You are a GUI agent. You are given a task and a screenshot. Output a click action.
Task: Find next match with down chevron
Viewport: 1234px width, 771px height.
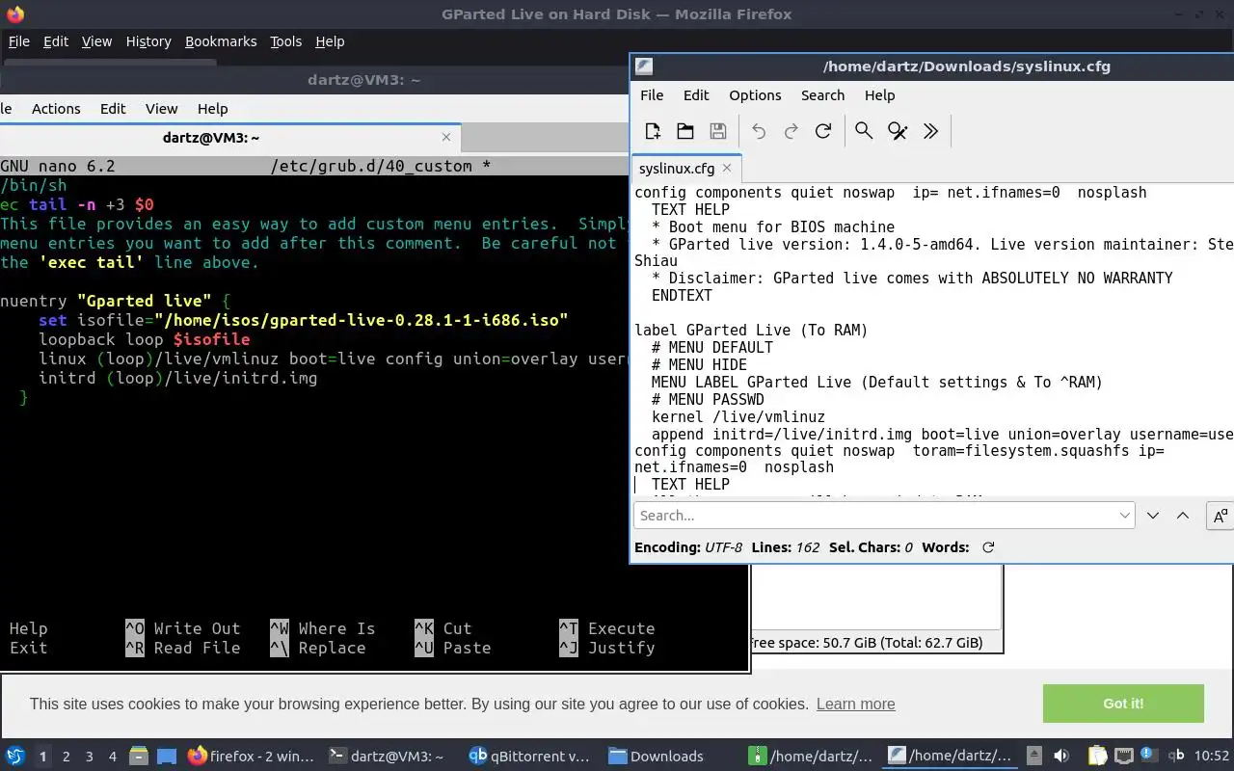(x=1153, y=516)
